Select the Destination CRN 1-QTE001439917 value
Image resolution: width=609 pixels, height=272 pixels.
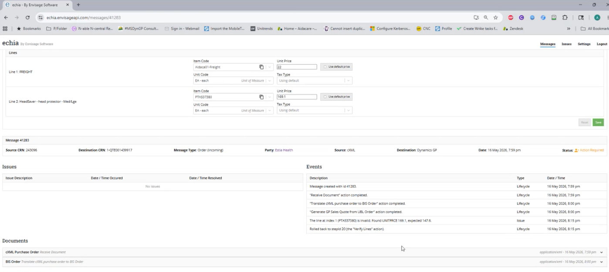point(119,150)
